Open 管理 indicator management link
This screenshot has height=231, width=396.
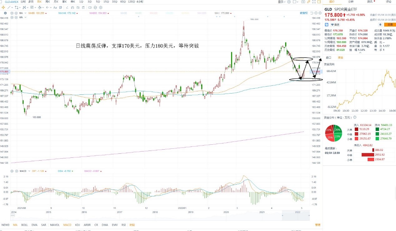pos(318,225)
